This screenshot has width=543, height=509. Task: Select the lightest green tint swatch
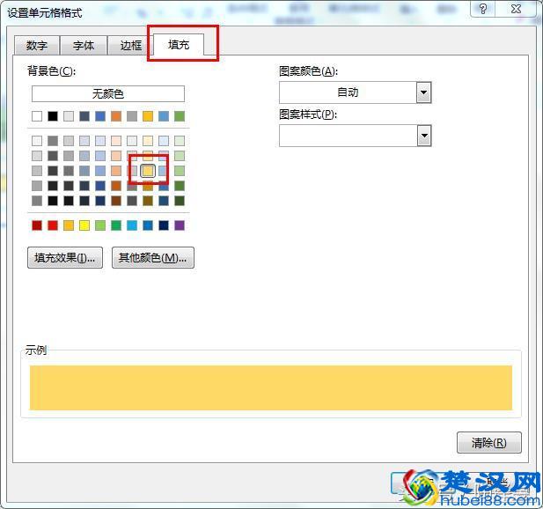tap(180, 141)
